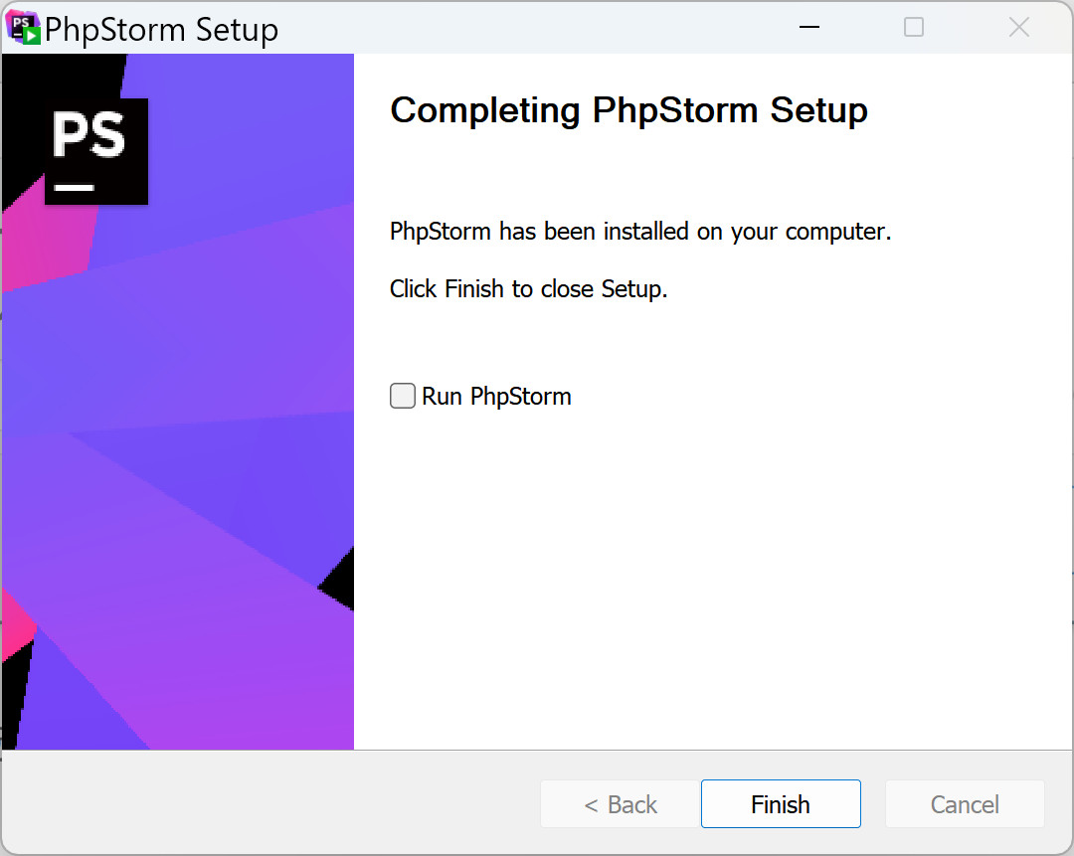Viewport: 1074px width, 856px height.
Task: Click the greyed-out Cancel button
Action: [x=965, y=804]
